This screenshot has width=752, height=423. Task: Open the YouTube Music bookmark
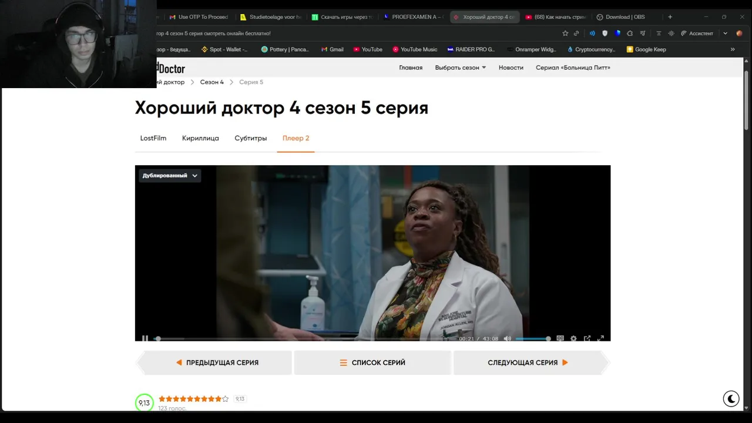pos(415,49)
